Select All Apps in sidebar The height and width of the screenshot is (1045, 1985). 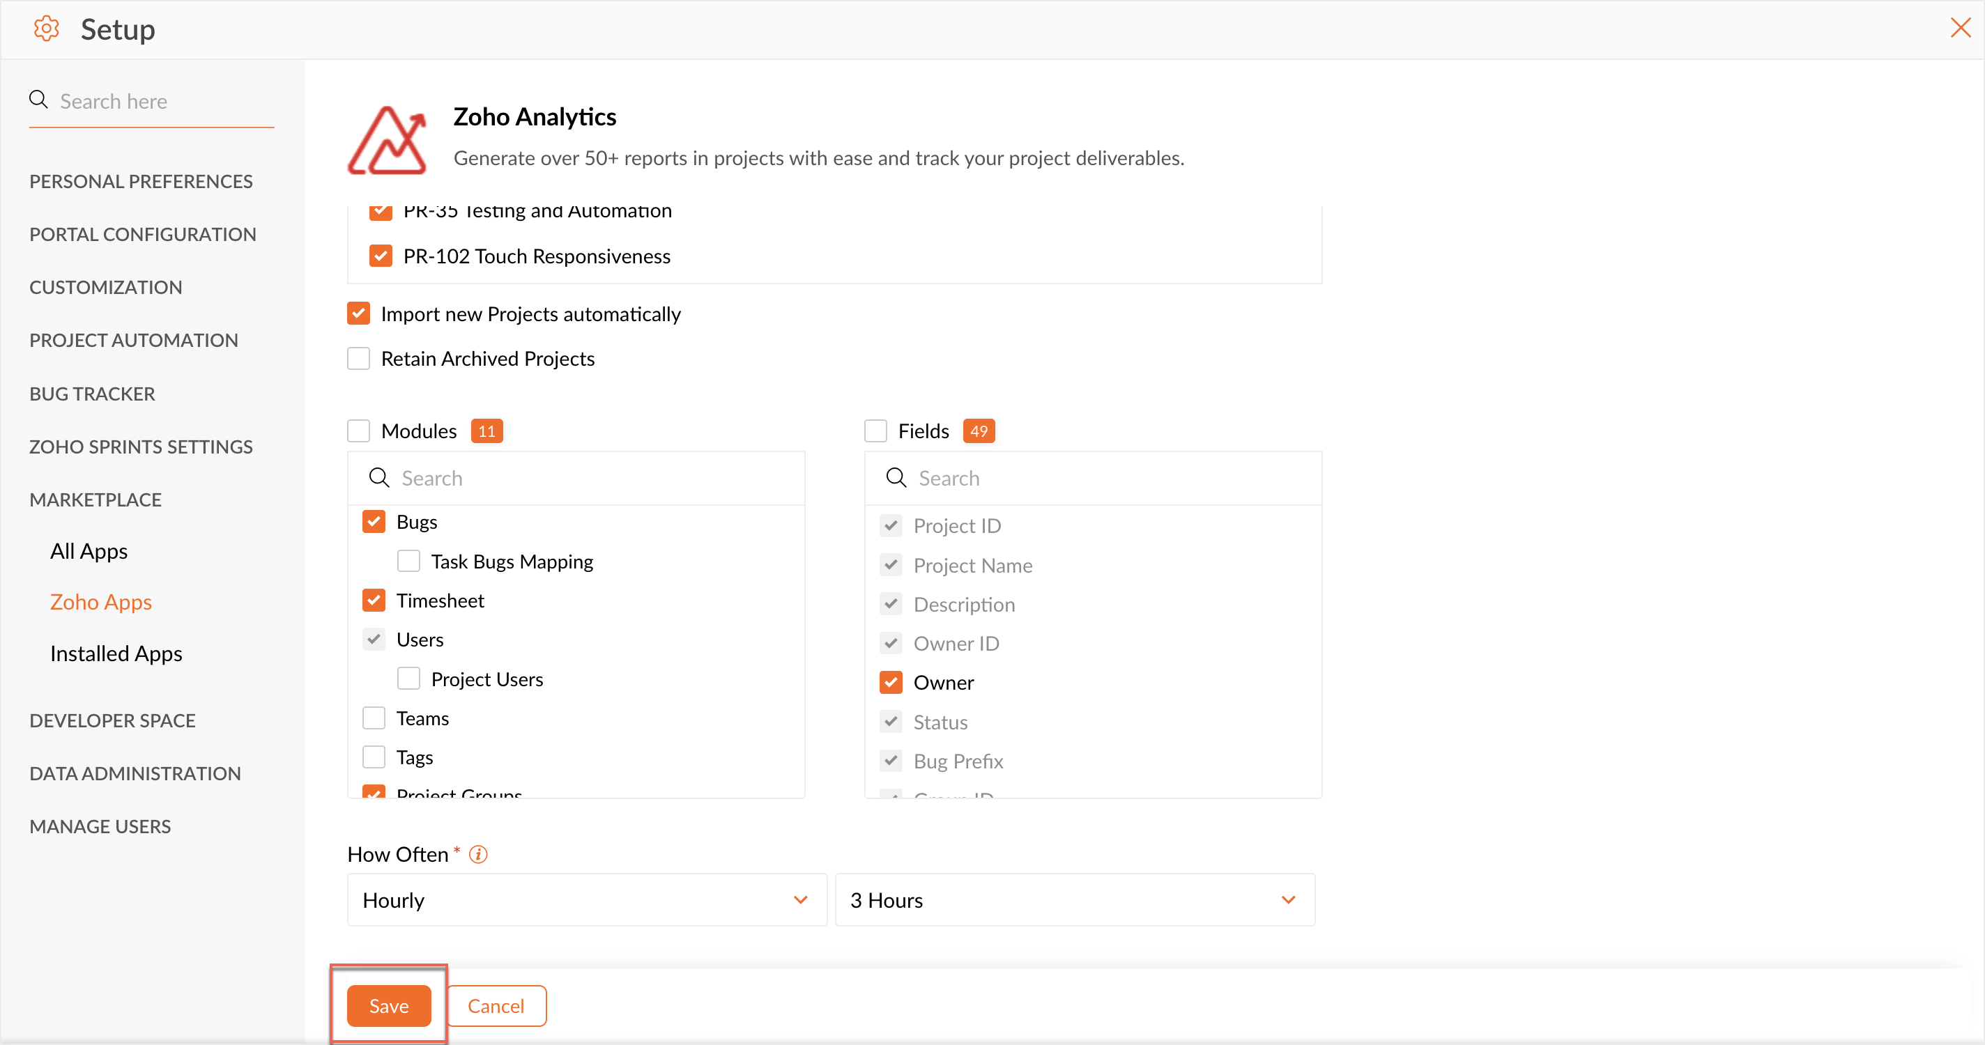[89, 551]
